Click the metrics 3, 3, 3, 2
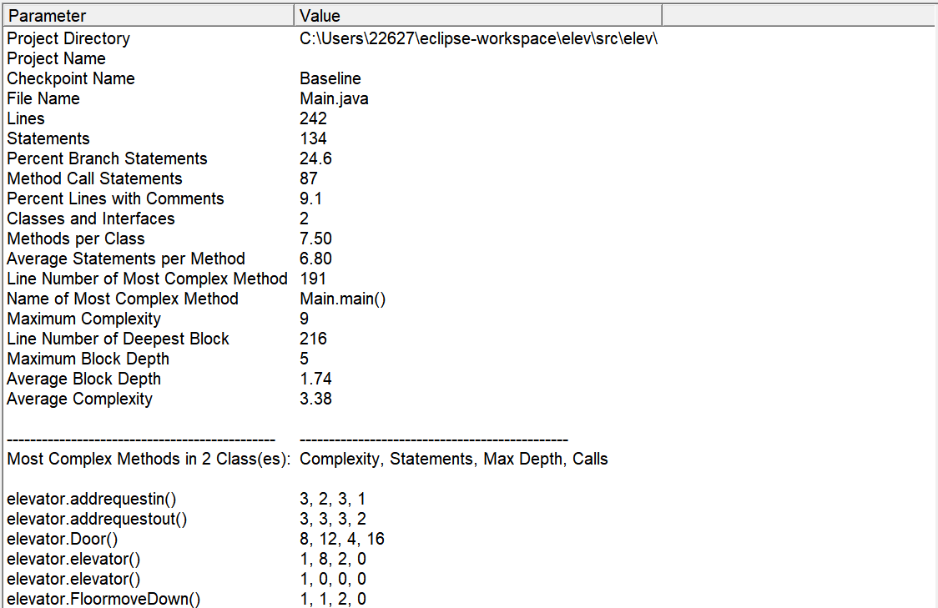 point(333,520)
